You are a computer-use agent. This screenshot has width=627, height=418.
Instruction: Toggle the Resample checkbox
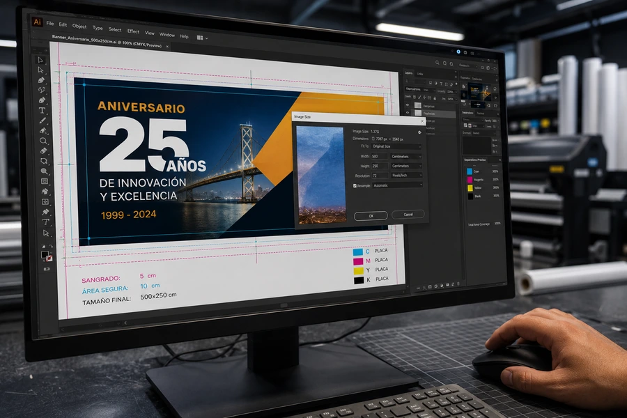(x=355, y=185)
